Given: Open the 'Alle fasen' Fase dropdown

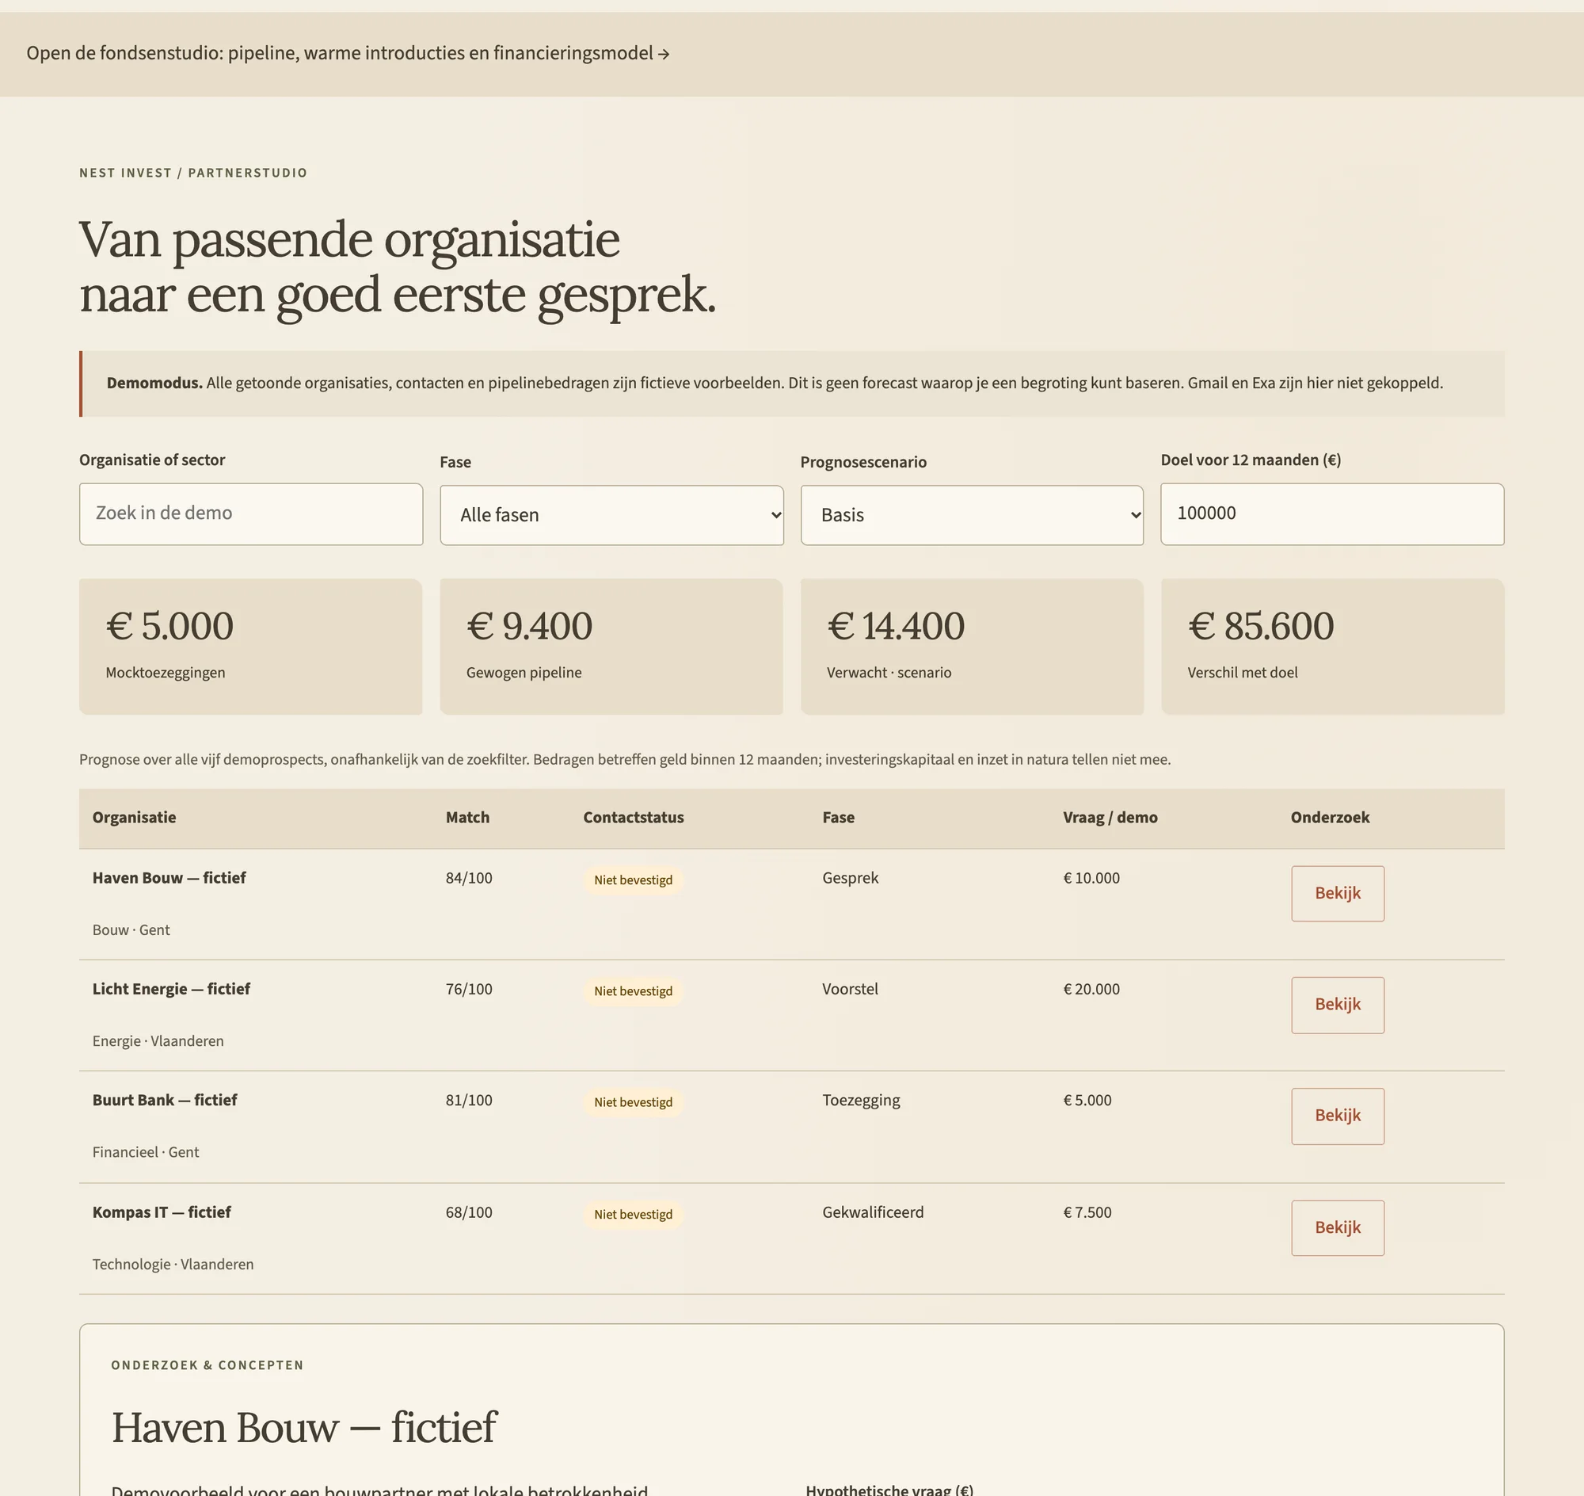Looking at the screenshot, I should tap(611, 515).
